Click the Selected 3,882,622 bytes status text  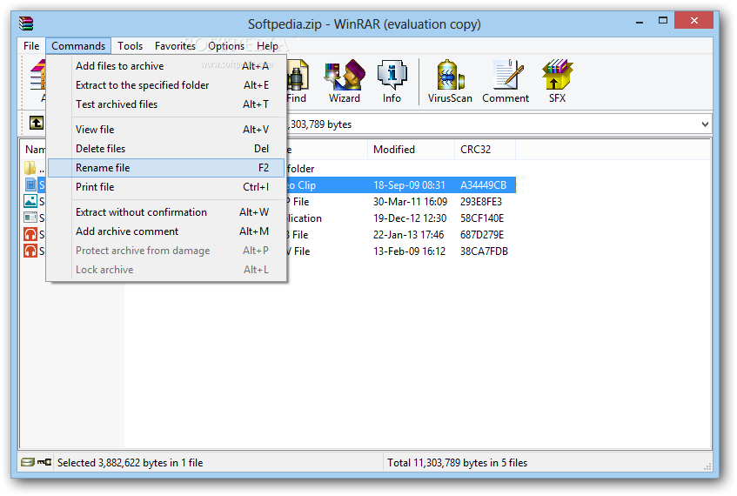[x=130, y=463]
